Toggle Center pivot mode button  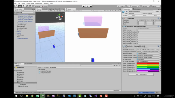38,6
